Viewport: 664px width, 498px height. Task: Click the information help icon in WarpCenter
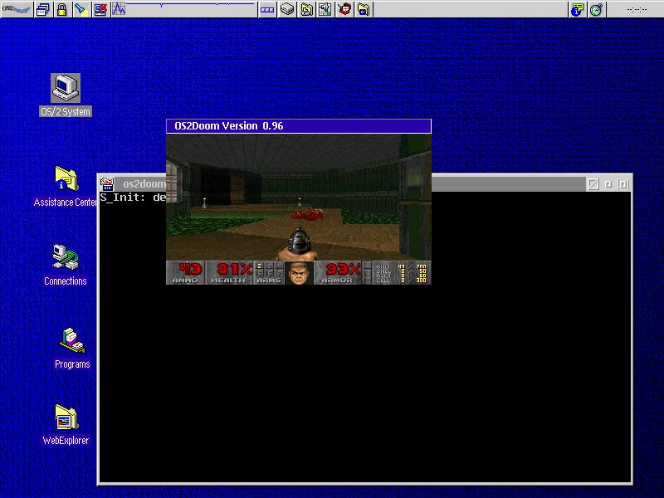pyautogui.click(x=577, y=9)
